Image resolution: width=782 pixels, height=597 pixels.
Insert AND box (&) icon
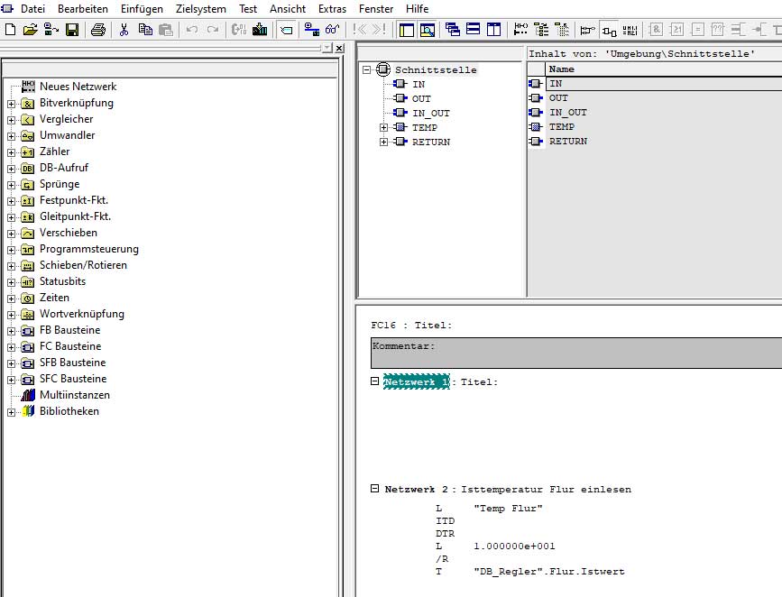(656, 30)
